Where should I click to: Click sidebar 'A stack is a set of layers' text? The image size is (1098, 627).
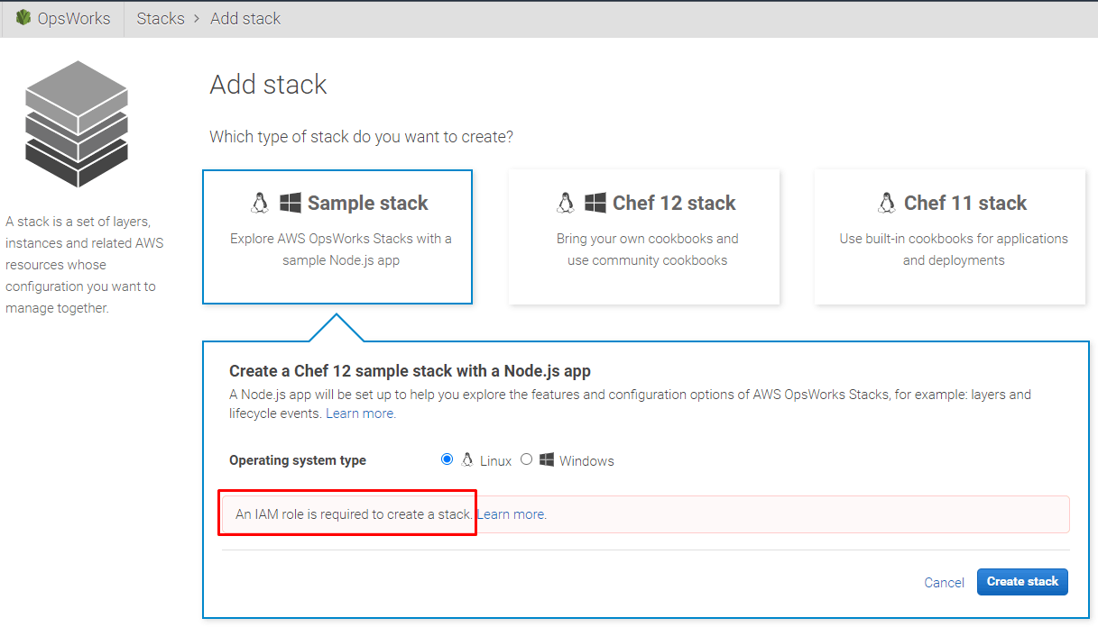(x=83, y=265)
